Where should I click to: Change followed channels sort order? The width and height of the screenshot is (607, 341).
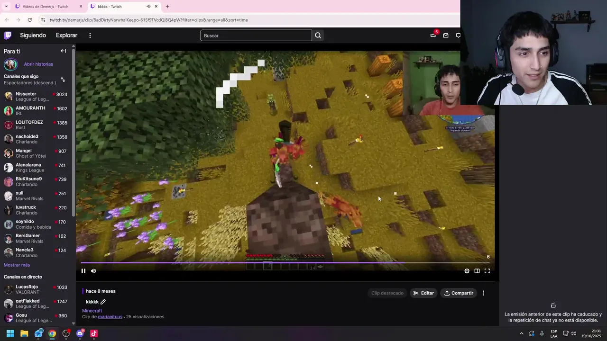pos(63,80)
